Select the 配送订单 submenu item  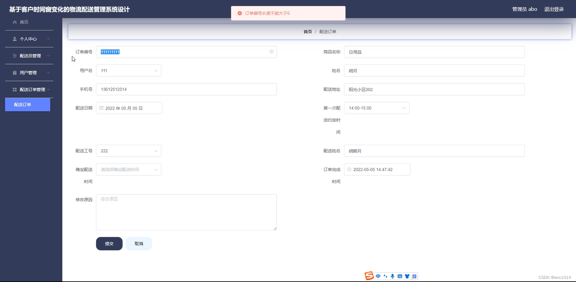[28, 105]
